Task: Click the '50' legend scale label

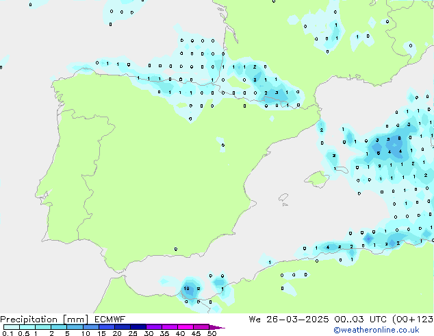Action: 212,333
